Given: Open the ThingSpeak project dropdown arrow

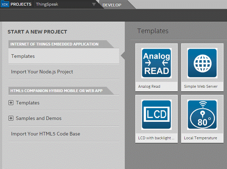Looking at the screenshot, I should point(93,5).
